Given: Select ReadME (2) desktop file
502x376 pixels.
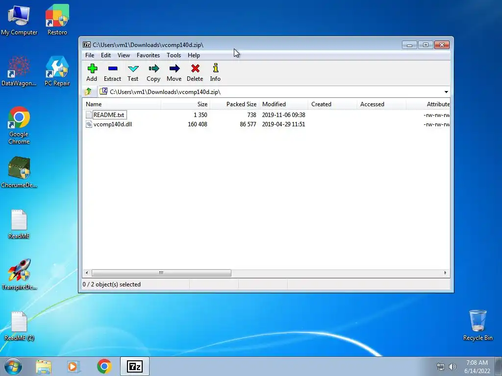Looking at the screenshot, I should point(19,326).
